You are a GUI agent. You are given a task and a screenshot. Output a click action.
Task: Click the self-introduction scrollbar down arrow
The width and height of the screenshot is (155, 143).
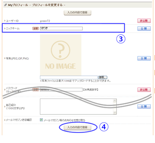tap(115, 112)
